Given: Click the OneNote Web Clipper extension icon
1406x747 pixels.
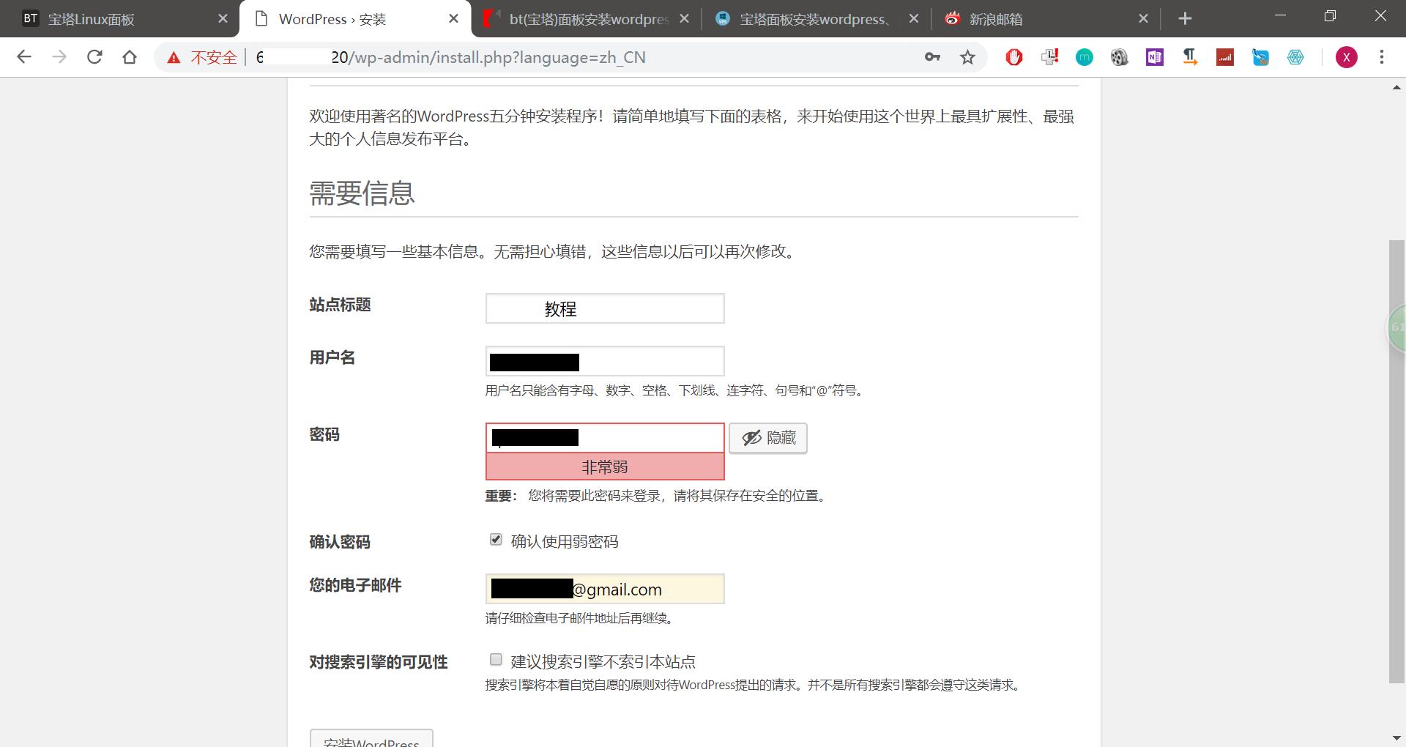Looking at the screenshot, I should (1155, 57).
